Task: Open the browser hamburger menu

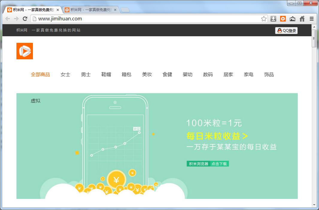Action: 312,19
